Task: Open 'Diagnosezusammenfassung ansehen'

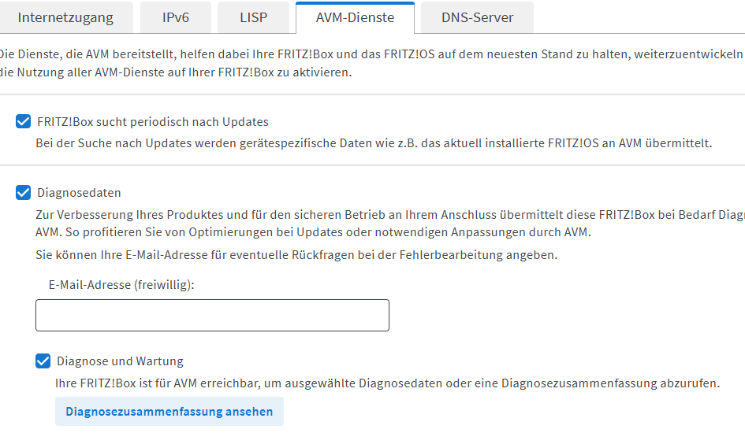Action: [169, 411]
